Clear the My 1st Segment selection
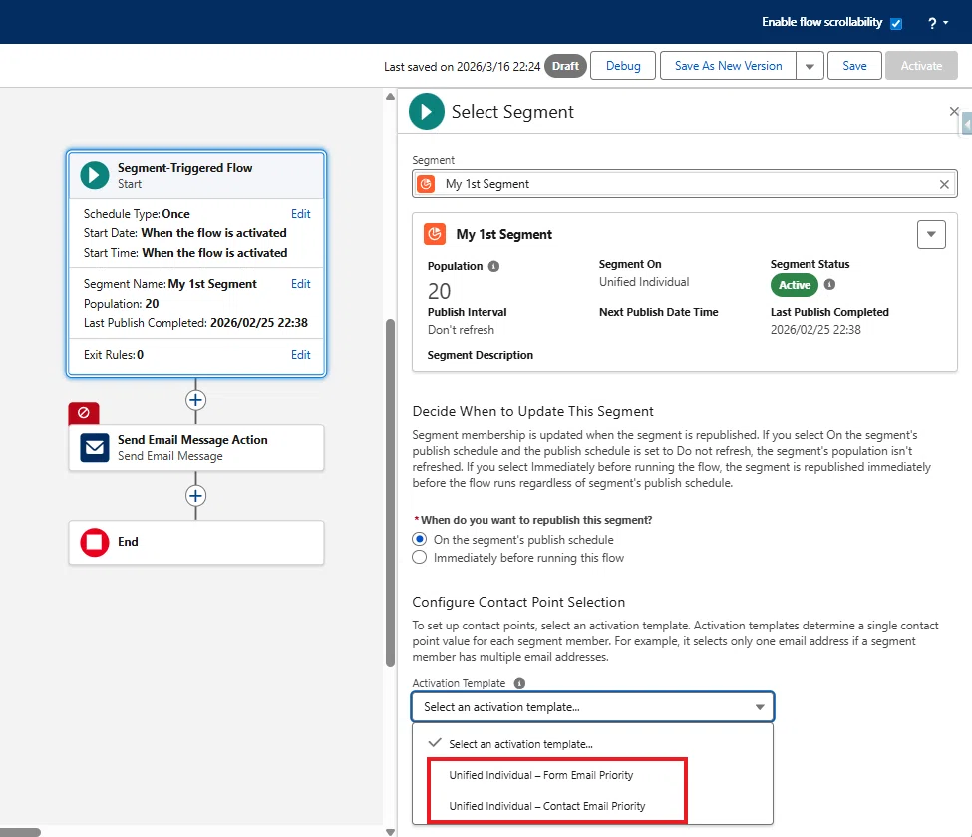The image size is (972, 837). 944,184
